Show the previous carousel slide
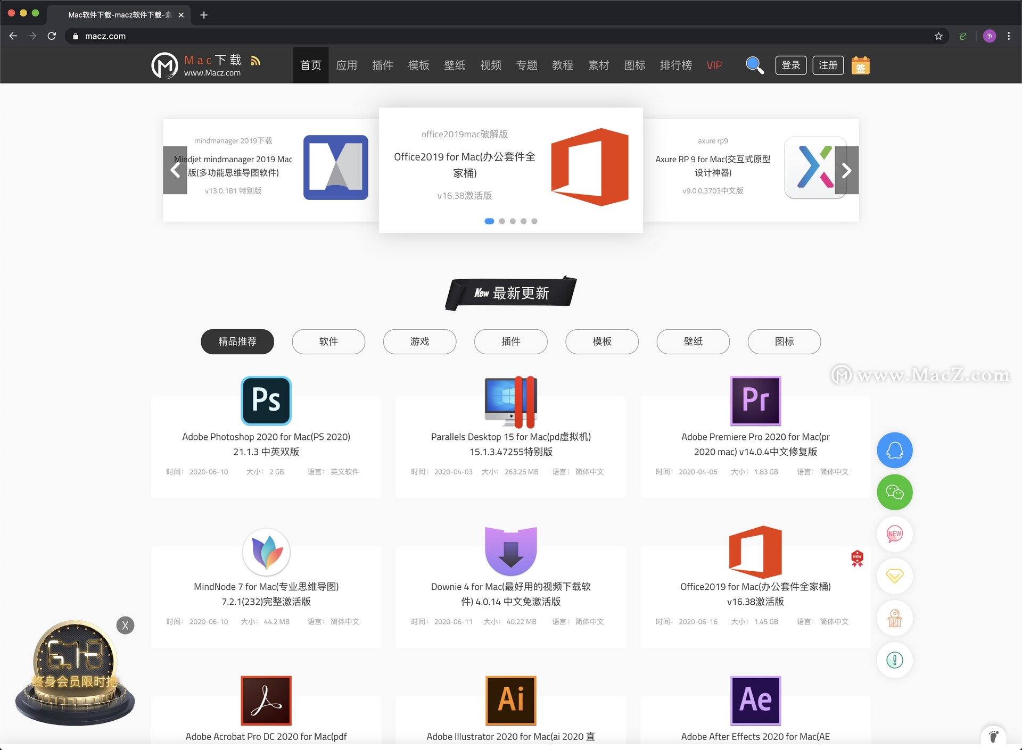Viewport: 1022px width, 750px height. point(175,170)
